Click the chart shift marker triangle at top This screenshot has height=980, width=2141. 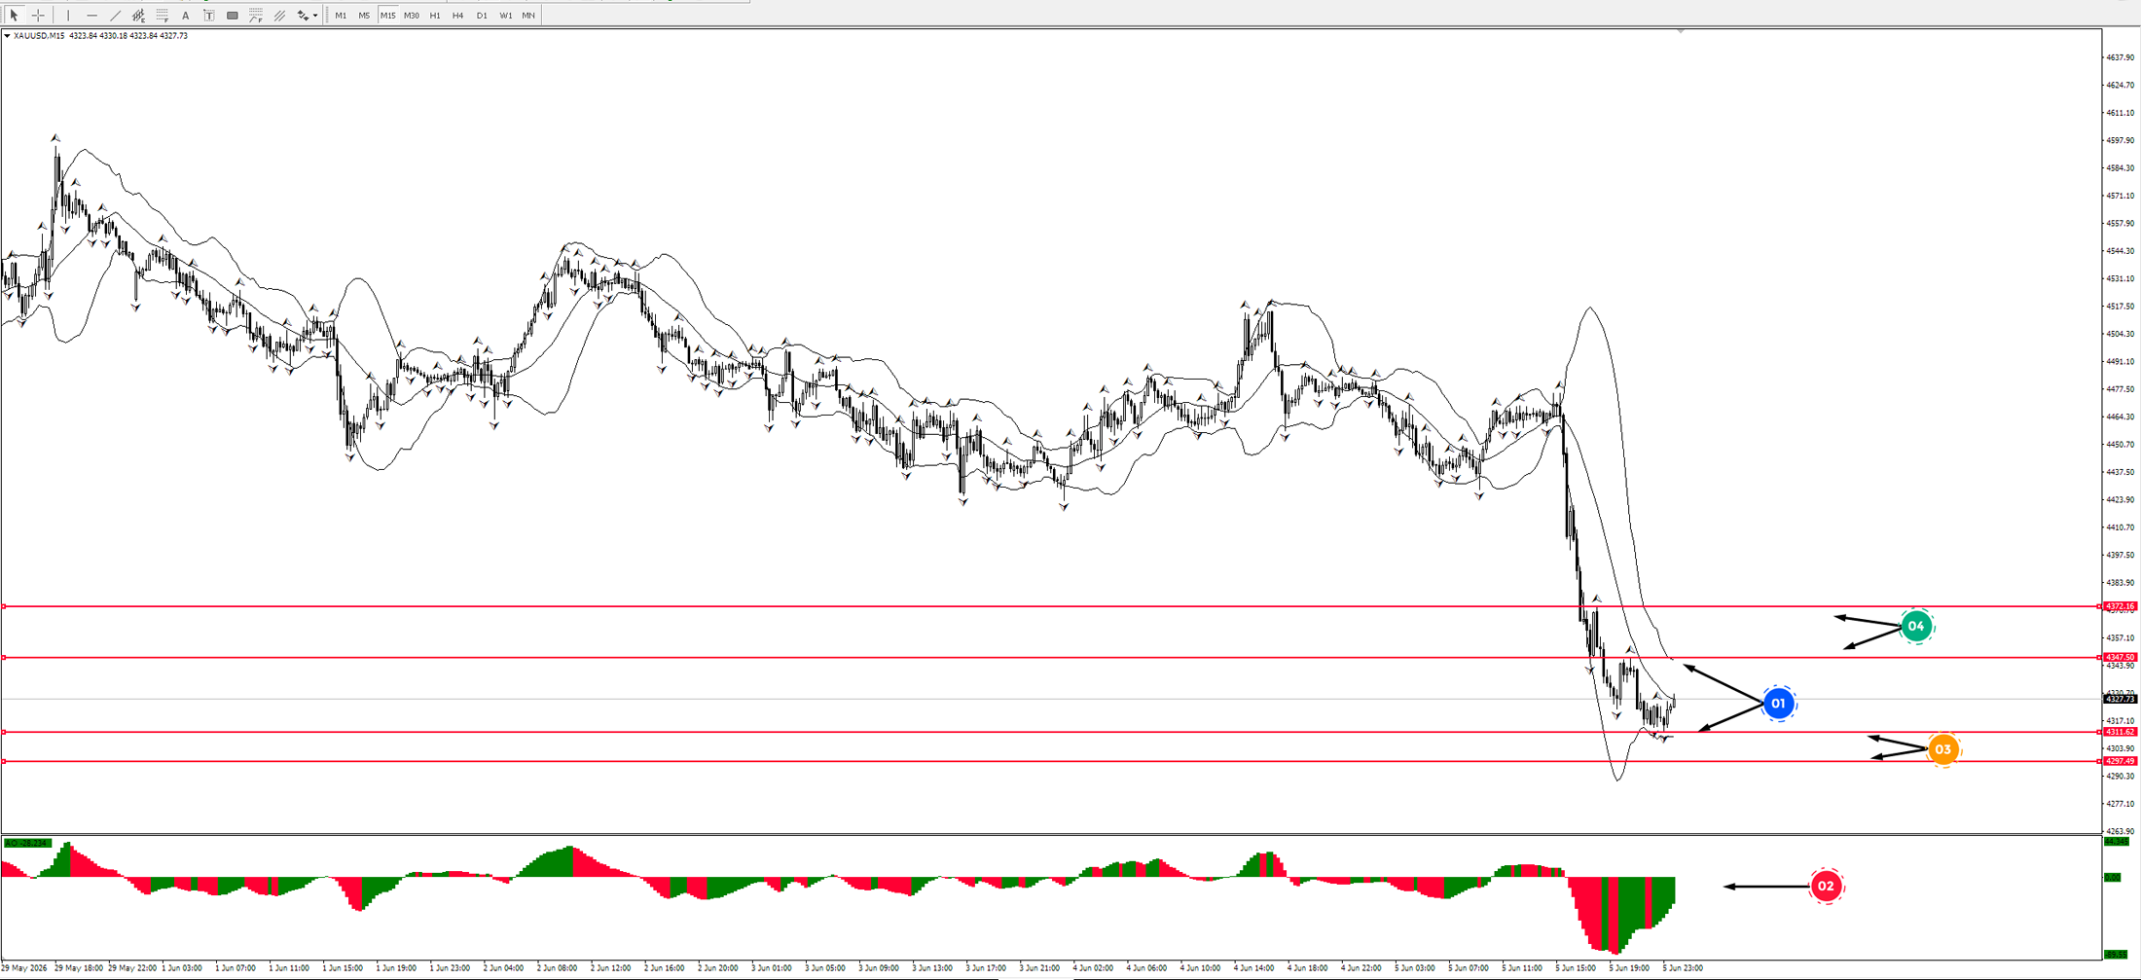[x=1681, y=32]
